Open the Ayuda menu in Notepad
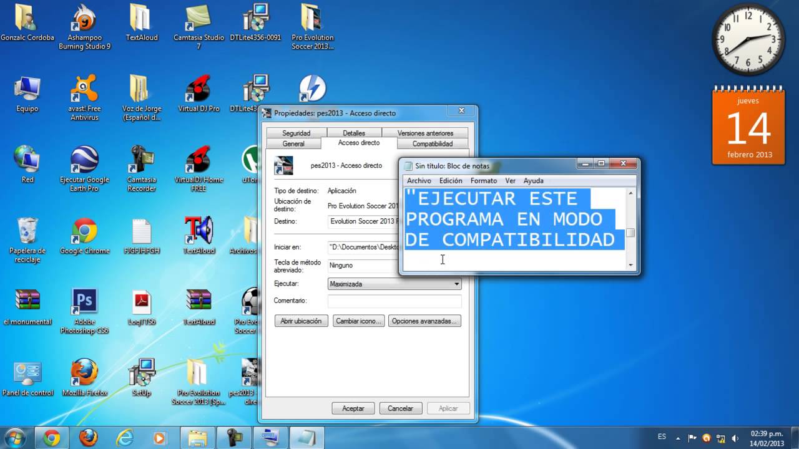 coord(533,181)
